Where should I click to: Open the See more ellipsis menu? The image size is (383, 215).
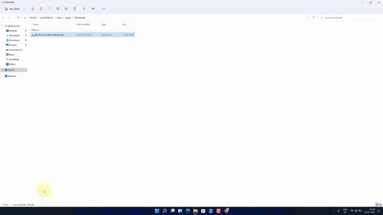pos(104,9)
